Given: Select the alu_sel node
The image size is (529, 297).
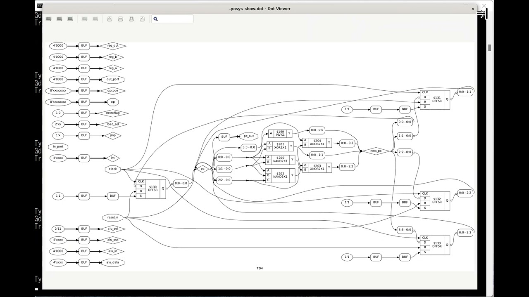Looking at the screenshot, I should 113,229.
